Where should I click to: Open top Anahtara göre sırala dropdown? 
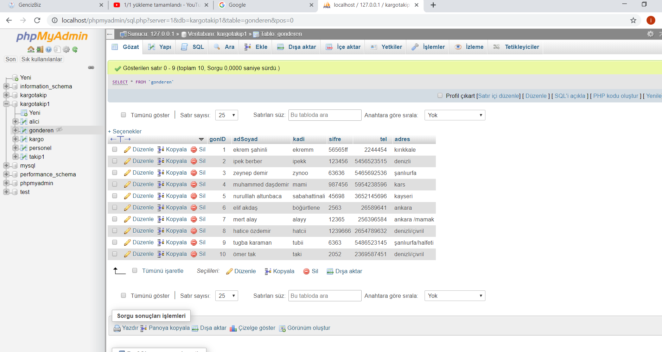pyautogui.click(x=454, y=115)
